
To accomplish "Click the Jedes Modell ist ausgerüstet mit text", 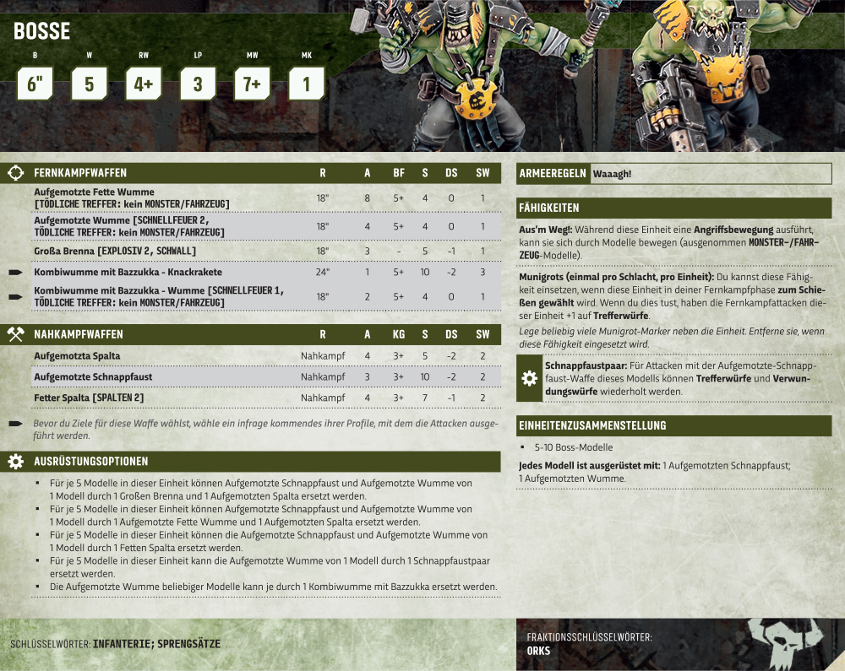I will click(x=590, y=466).
